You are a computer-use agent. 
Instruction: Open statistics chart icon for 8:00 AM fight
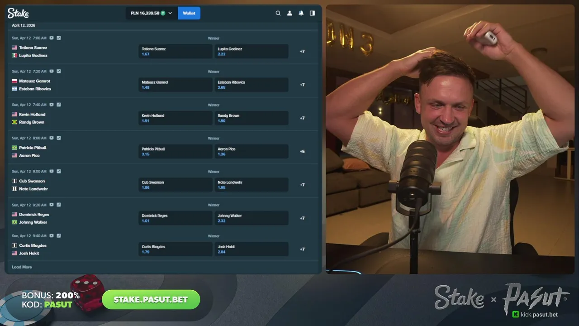coord(59,138)
